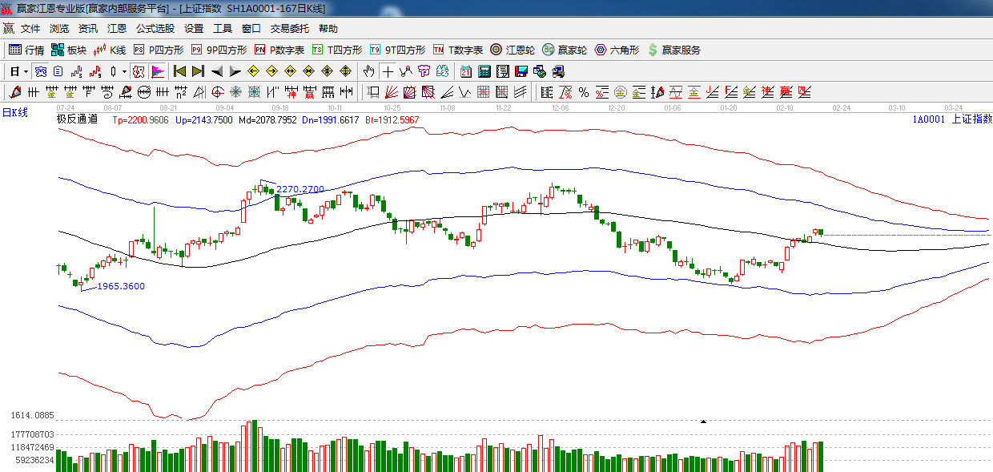993x472 pixels.
Task: Expand the candlestick style dropdown arrow
Action: (x=123, y=71)
